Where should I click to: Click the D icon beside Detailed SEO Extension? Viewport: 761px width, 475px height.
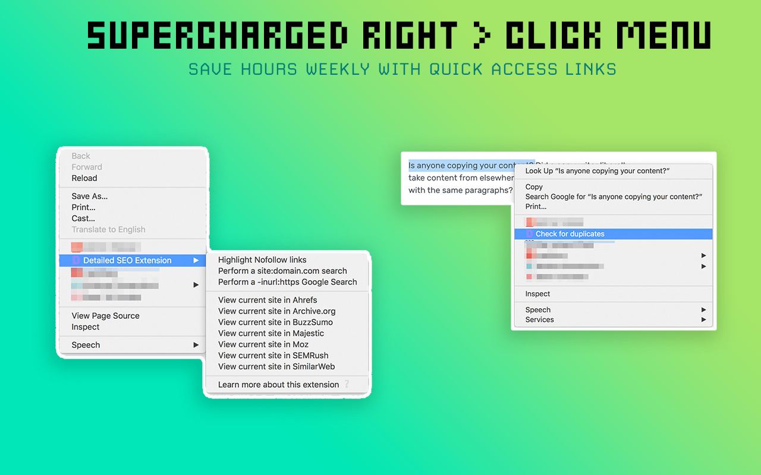pos(76,260)
